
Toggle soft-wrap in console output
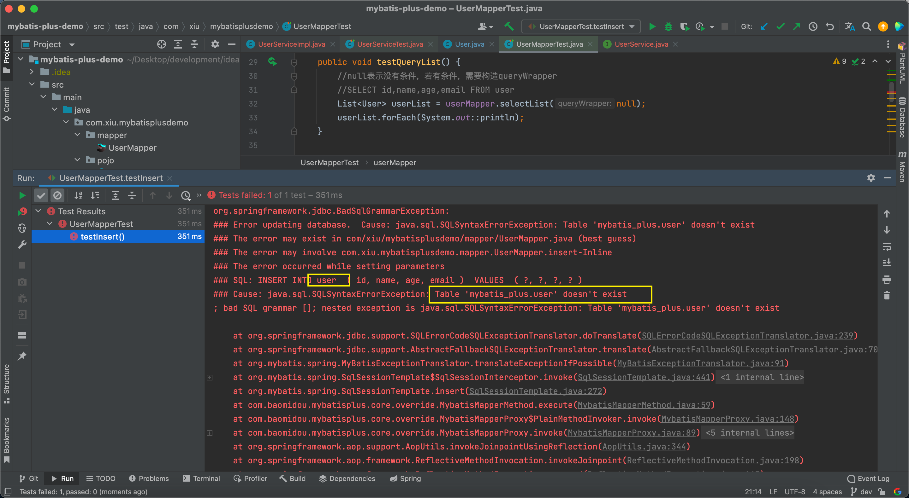pyautogui.click(x=887, y=246)
